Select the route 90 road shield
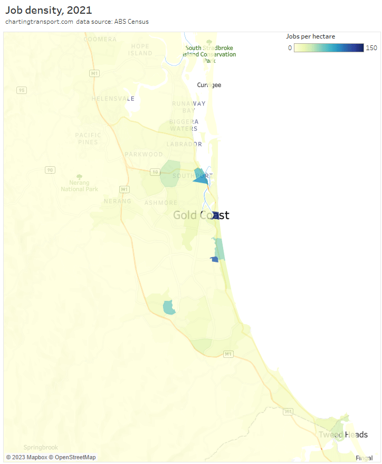This screenshot has width=382, height=464. [x=50, y=169]
